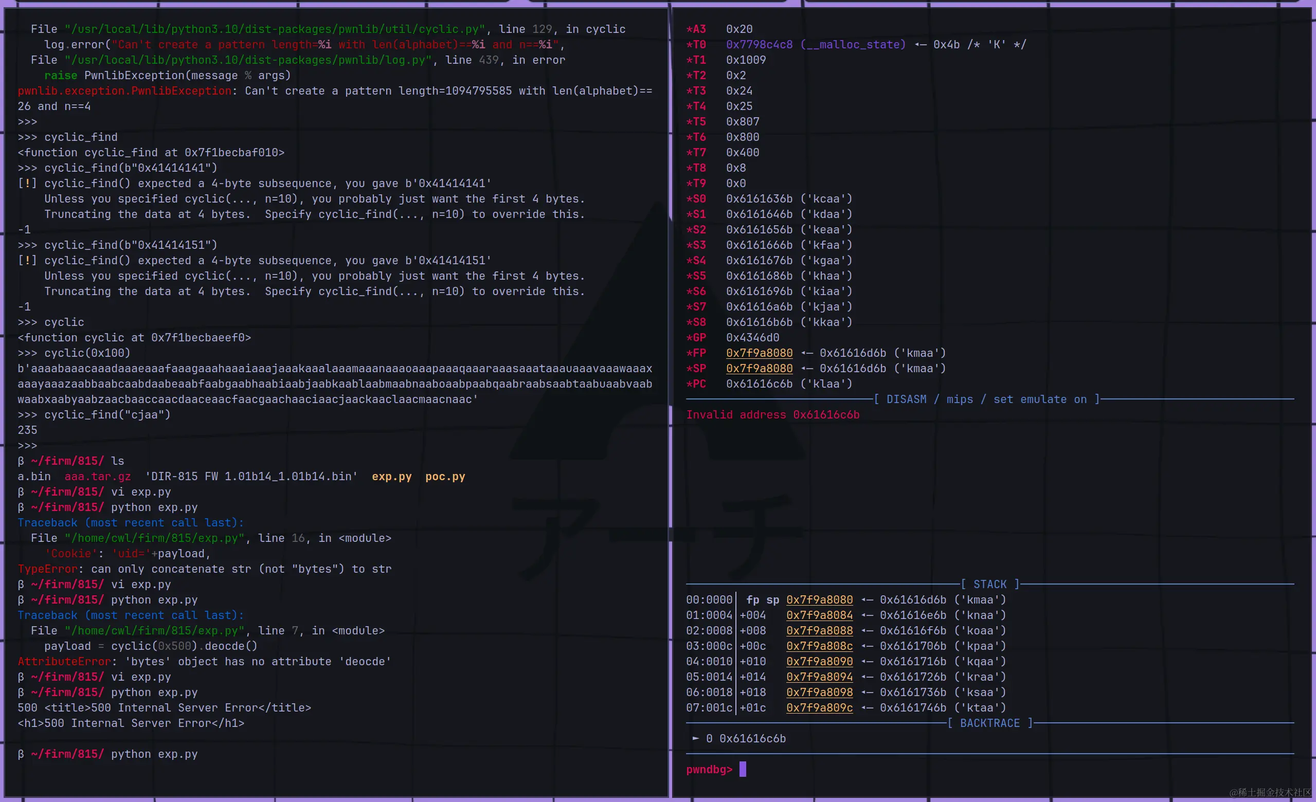Click the PC register value 0x61616c6b
This screenshot has width=1316, height=802.
(x=759, y=384)
